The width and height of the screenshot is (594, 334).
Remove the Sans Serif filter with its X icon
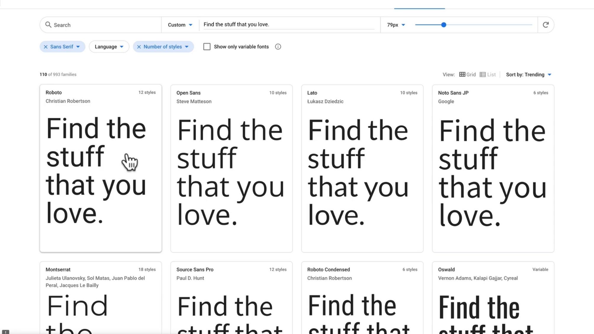(x=46, y=47)
